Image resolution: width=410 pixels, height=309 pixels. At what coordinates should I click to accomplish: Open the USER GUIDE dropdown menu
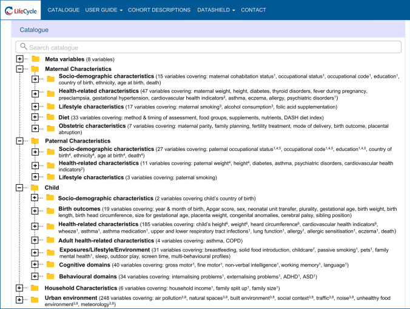(104, 10)
